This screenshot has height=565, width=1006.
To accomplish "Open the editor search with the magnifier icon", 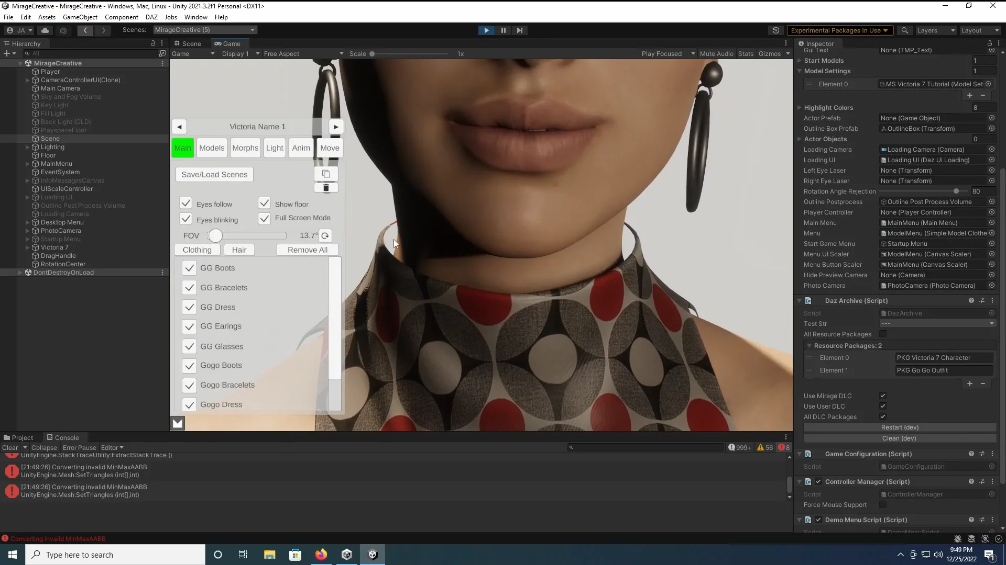I will [905, 30].
